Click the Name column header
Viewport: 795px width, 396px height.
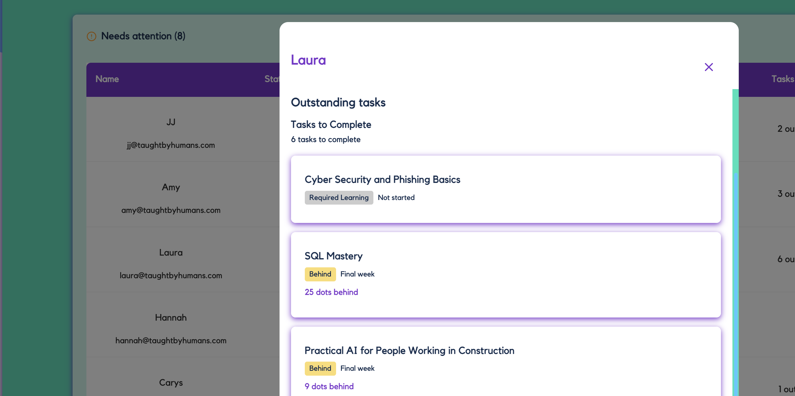[107, 79]
